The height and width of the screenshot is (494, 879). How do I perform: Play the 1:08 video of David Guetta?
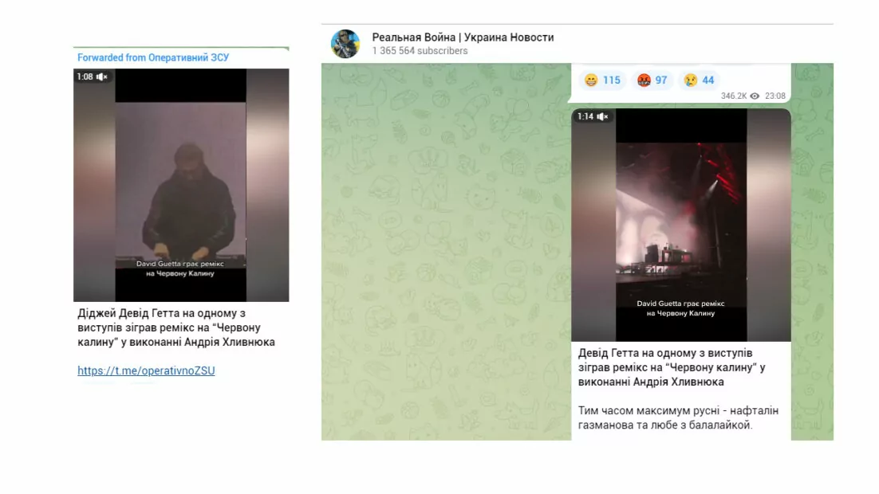(x=181, y=186)
